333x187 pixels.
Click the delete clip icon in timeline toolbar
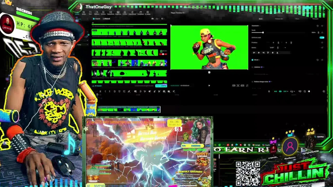point(114,91)
